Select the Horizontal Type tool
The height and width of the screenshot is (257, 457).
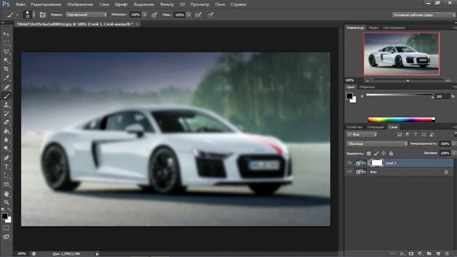(6, 167)
